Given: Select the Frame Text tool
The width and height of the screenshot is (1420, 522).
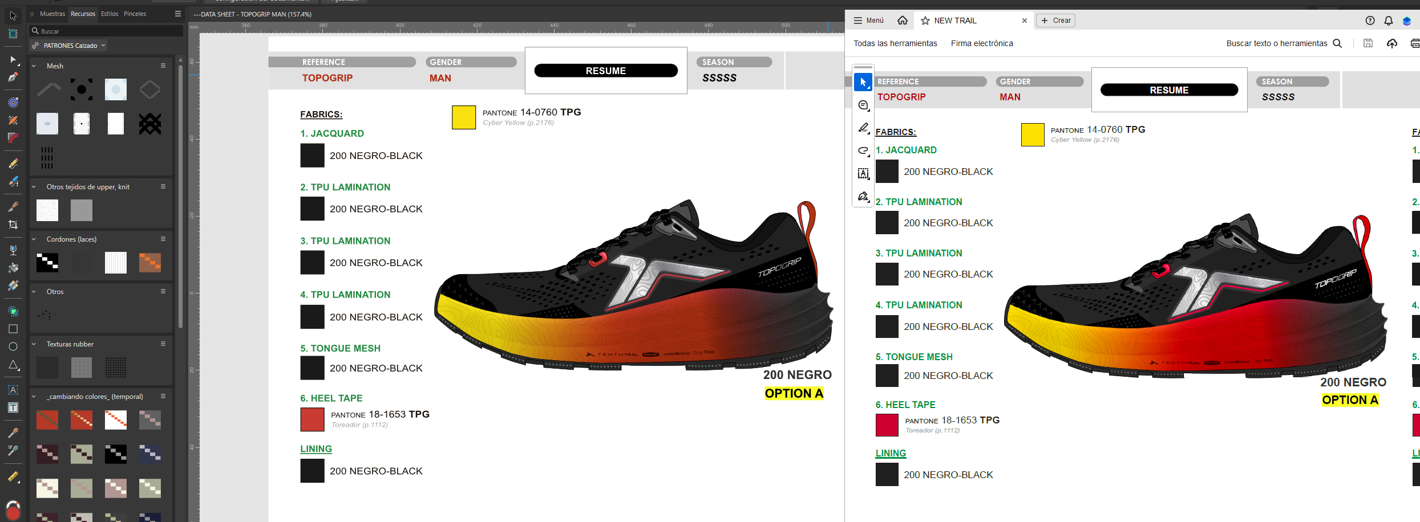Looking at the screenshot, I should (13, 407).
